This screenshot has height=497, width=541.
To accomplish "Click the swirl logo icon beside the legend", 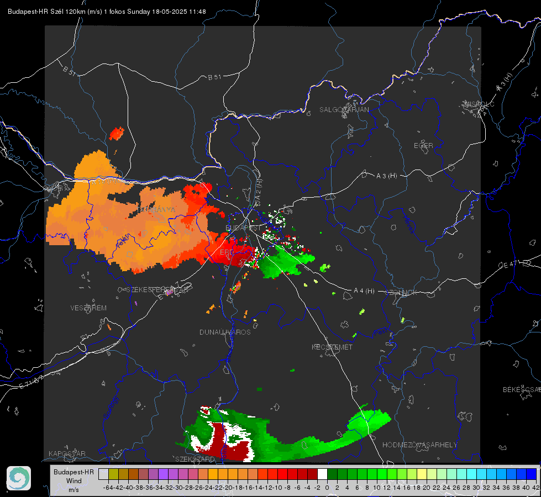I will [x=19, y=478].
